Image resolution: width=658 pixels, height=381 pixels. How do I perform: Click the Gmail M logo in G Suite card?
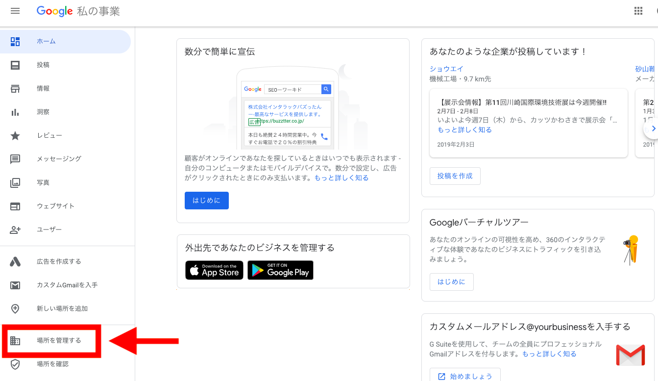pyautogui.click(x=631, y=355)
